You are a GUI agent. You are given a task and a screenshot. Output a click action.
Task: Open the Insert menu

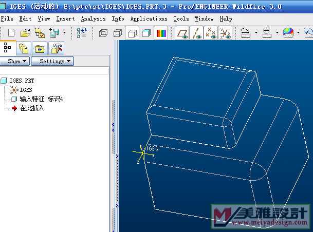(x=65, y=19)
